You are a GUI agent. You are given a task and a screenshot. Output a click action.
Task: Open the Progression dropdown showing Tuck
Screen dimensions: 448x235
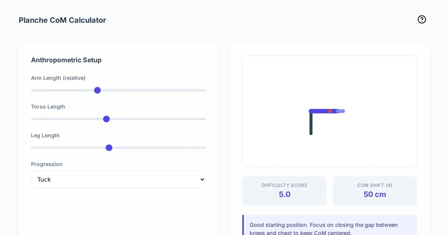pos(118,179)
